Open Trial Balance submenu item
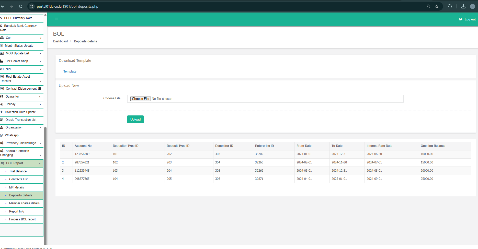The width and height of the screenshot is (478, 249). (18, 171)
